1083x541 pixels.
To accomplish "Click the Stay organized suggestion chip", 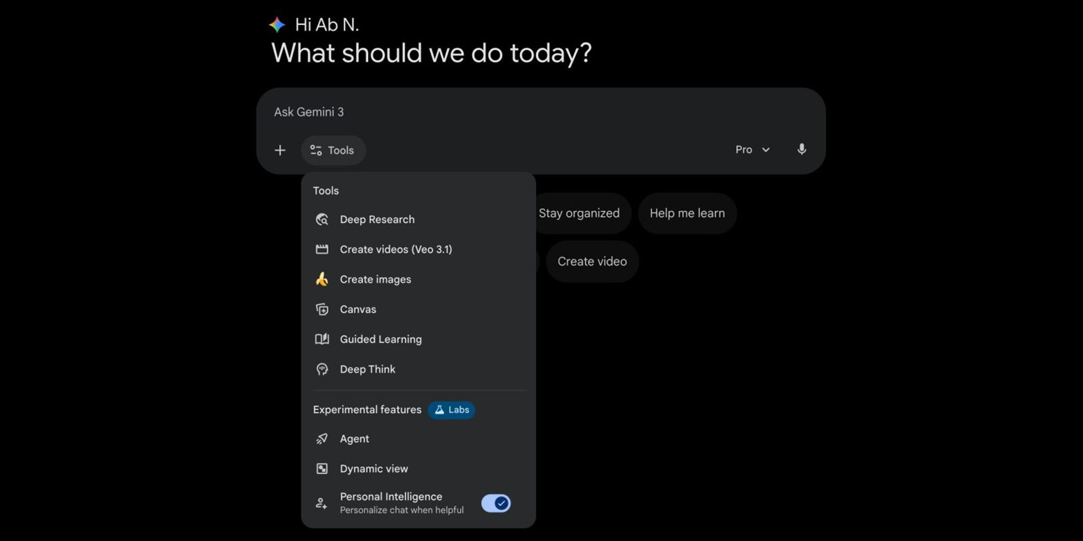I will (579, 213).
